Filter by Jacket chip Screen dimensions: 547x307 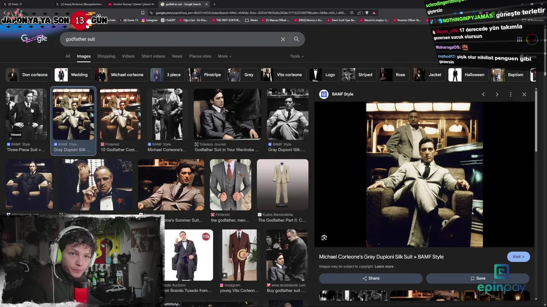pyautogui.click(x=428, y=75)
